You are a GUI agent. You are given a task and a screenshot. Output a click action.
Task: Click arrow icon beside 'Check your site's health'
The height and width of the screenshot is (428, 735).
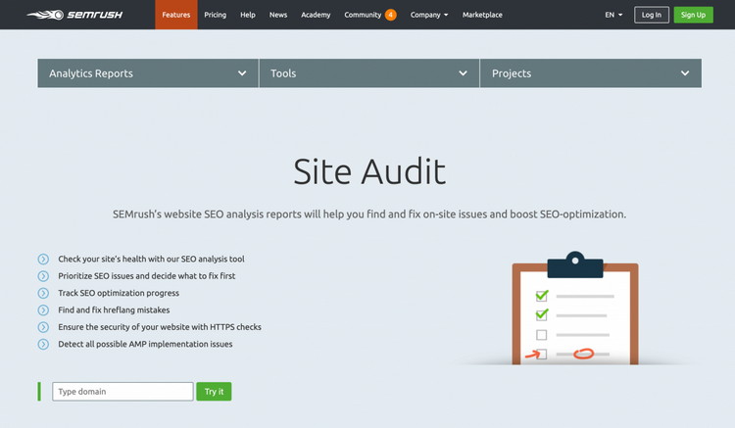pos(43,260)
